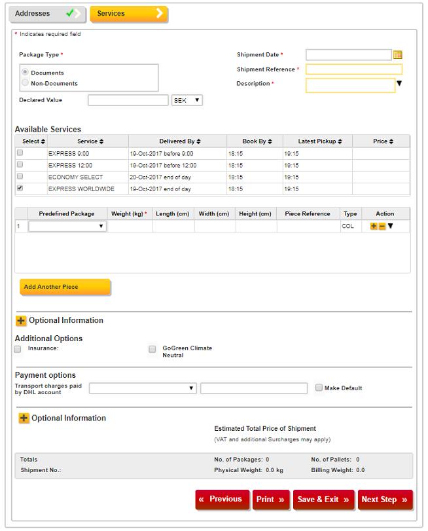Screen dimensions: 428x531
Task: Focus the DHL account number field
Action: [x=254, y=388]
